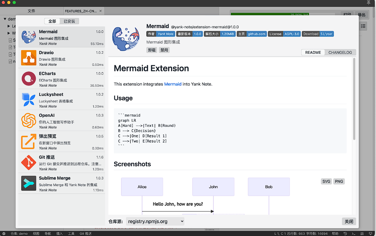Open Git 推送 menu in status bar
The width and height of the screenshot is (376, 236).
86,234
